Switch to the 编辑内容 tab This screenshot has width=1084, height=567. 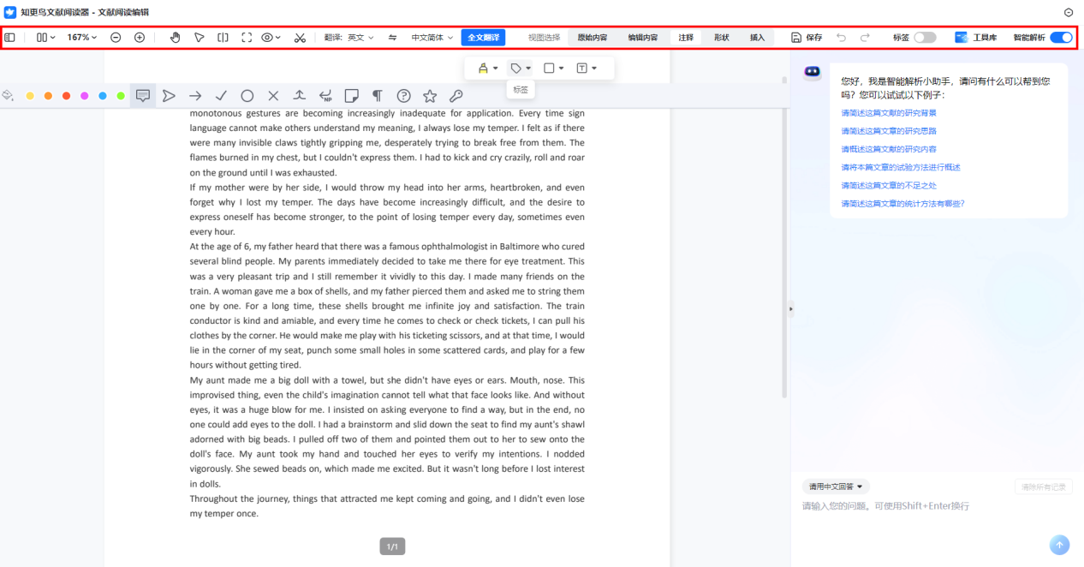[x=643, y=38]
